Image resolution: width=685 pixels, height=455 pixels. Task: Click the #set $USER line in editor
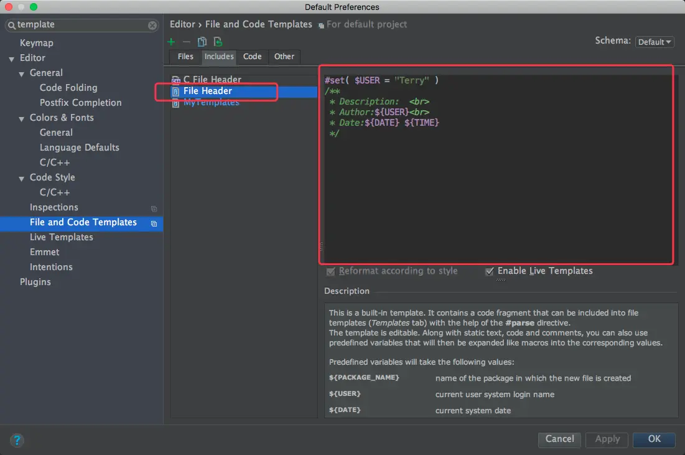(381, 80)
